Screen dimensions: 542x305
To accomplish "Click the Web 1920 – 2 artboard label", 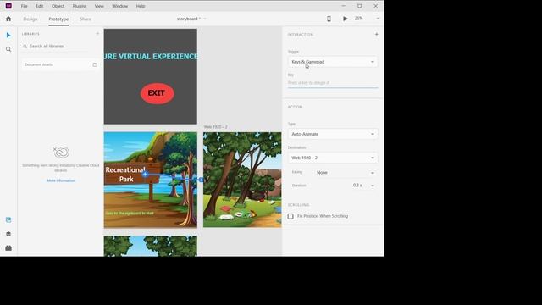I will click(215, 127).
